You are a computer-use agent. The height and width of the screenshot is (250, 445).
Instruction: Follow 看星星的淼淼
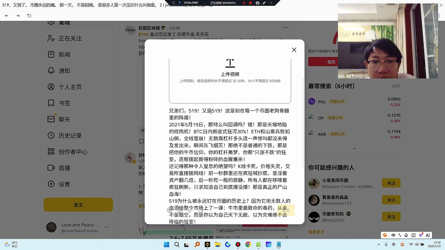click(x=391, y=200)
